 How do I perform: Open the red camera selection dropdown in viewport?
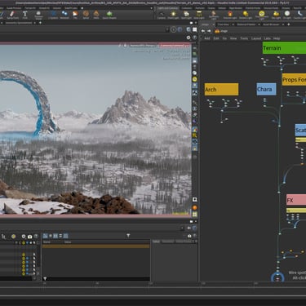(x=174, y=46)
